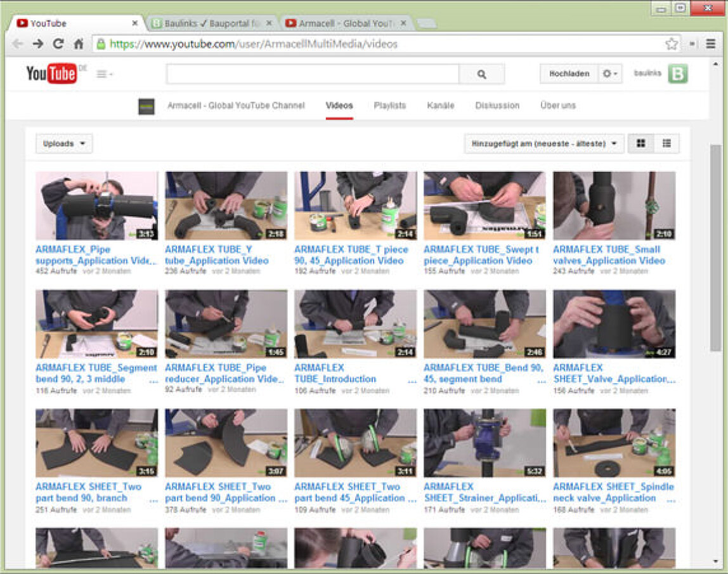Screen dimensions: 728x574
Task: Open Armacell - Global YouTube Channel link
Action: (236, 106)
